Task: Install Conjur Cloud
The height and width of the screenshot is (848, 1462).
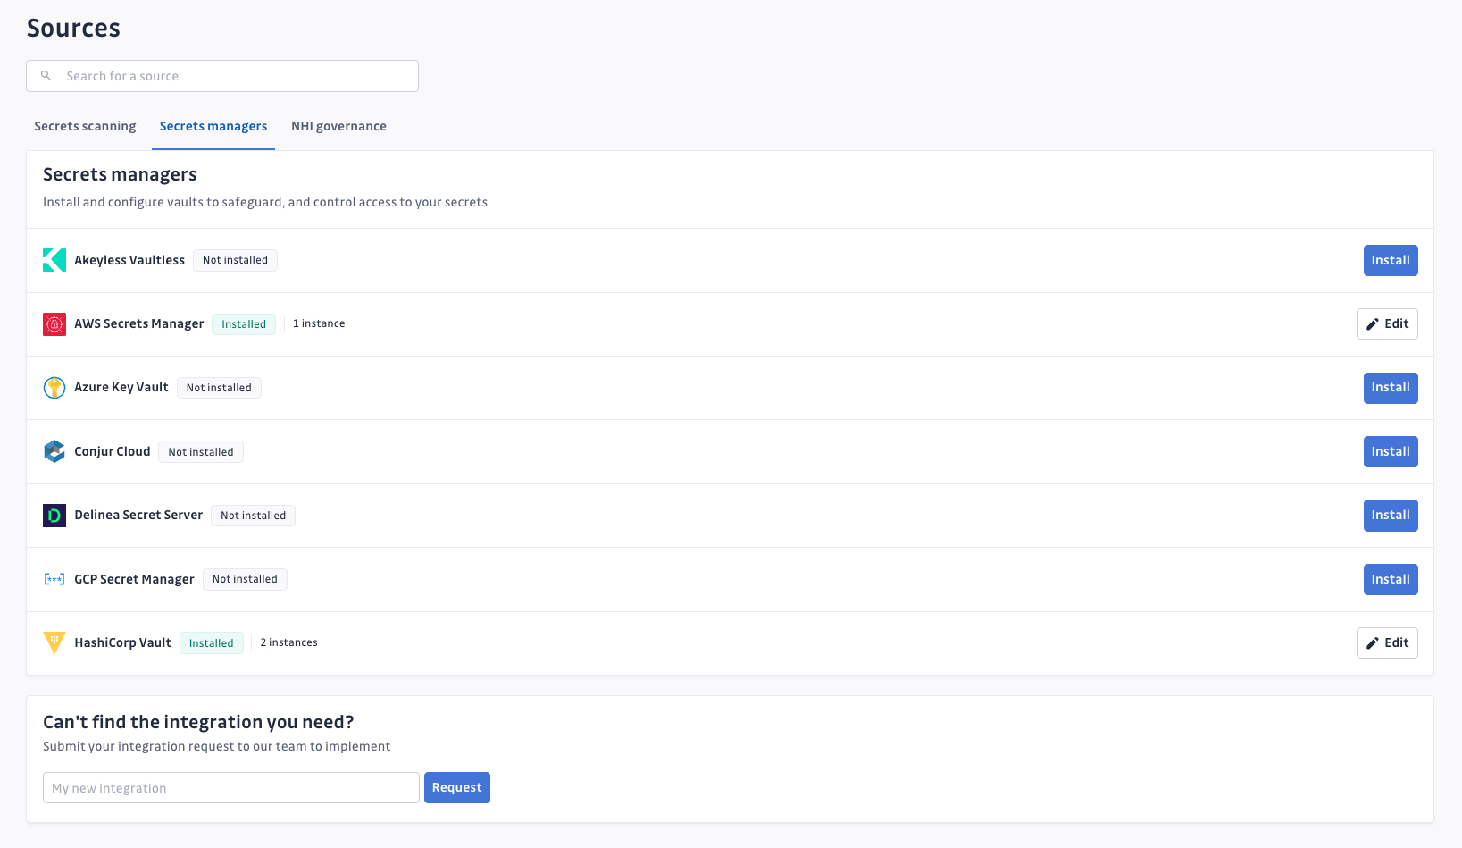Action: pyautogui.click(x=1391, y=451)
